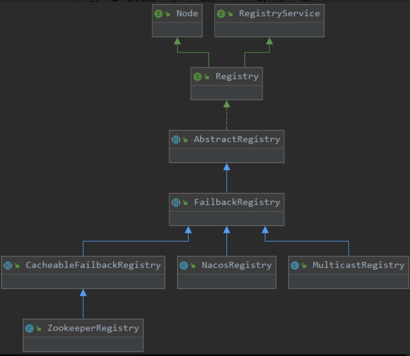Select the ZookeeperRegistry class name
The image size is (410, 356).
coord(93,328)
